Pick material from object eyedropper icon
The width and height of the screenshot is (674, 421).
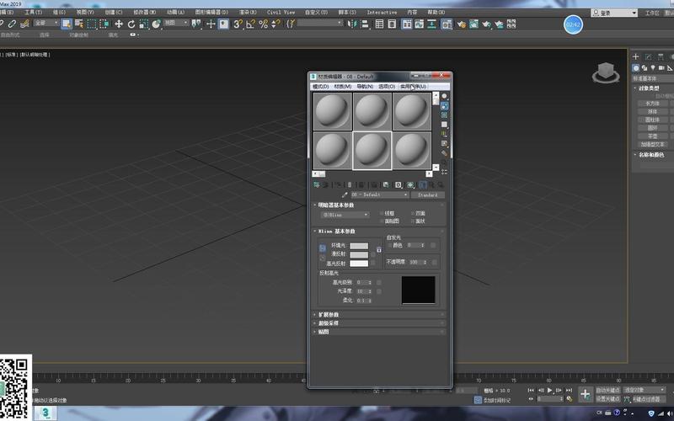click(345, 195)
